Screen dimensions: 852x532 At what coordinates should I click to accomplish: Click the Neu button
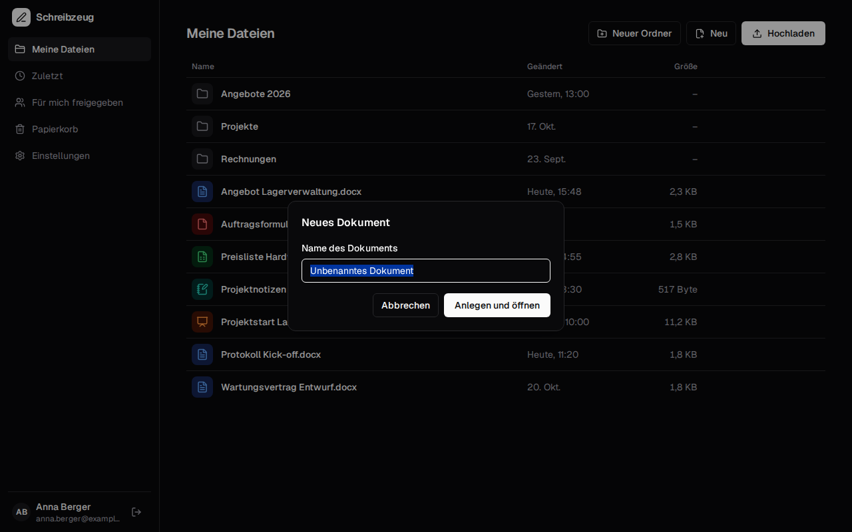tap(711, 33)
